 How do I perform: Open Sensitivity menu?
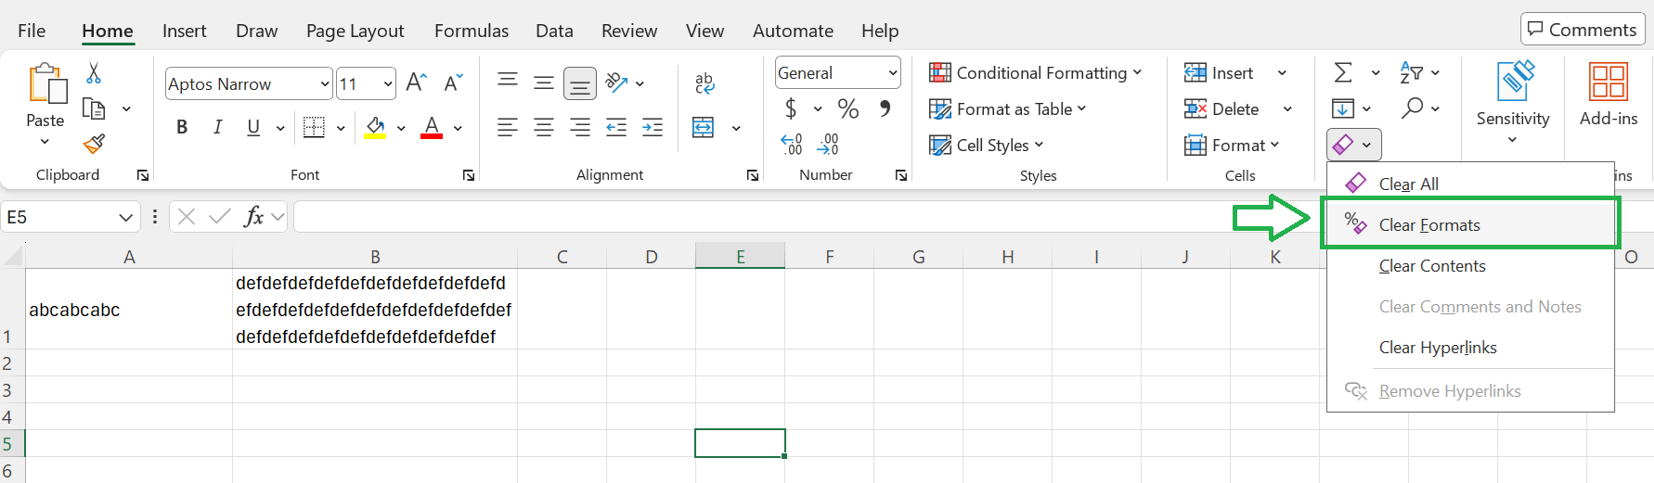1513,102
